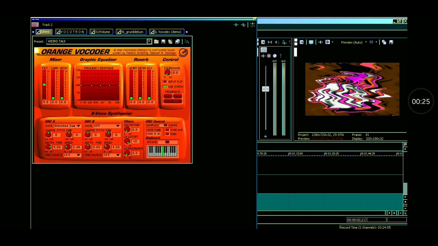The width and height of the screenshot is (438, 246).
Task: Click the Plug-In Chain button at top right
Action: (236, 25)
